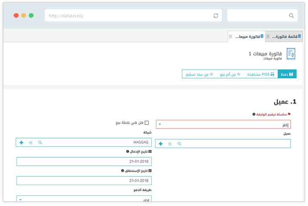The image size is (308, 206).
Task: Click the من أمر بيع button
Action: coord(230,74)
